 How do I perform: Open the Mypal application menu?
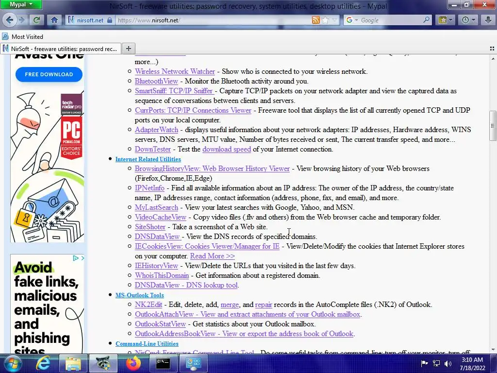[x=21, y=4]
